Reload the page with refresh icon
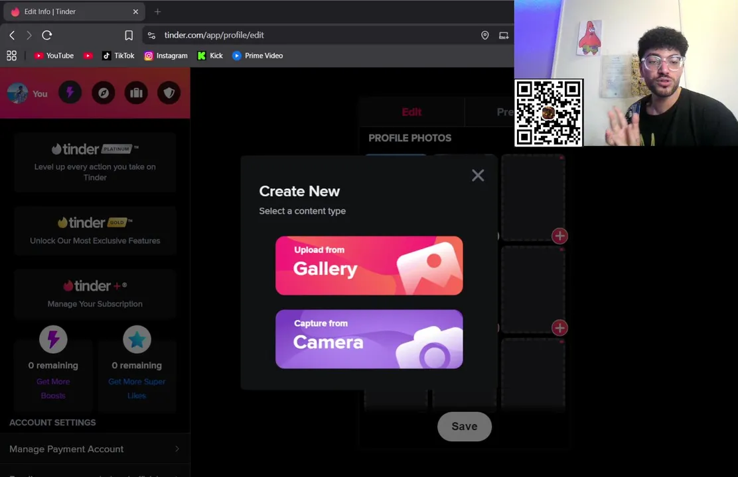The height and width of the screenshot is (477, 738). click(46, 35)
